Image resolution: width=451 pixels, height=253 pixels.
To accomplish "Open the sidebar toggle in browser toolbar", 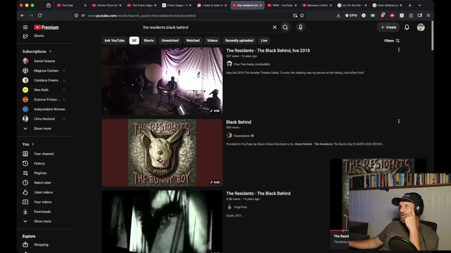I will pos(420,15).
